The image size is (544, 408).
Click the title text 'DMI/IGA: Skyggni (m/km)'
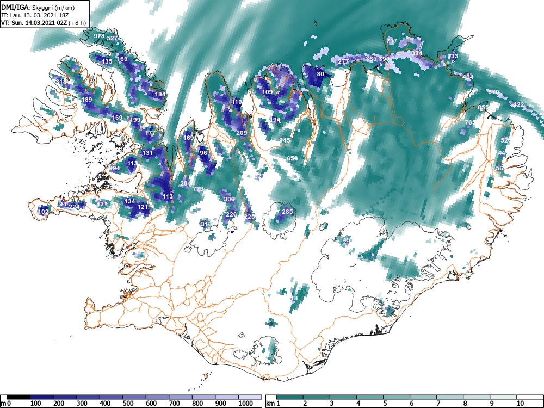click(x=38, y=7)
